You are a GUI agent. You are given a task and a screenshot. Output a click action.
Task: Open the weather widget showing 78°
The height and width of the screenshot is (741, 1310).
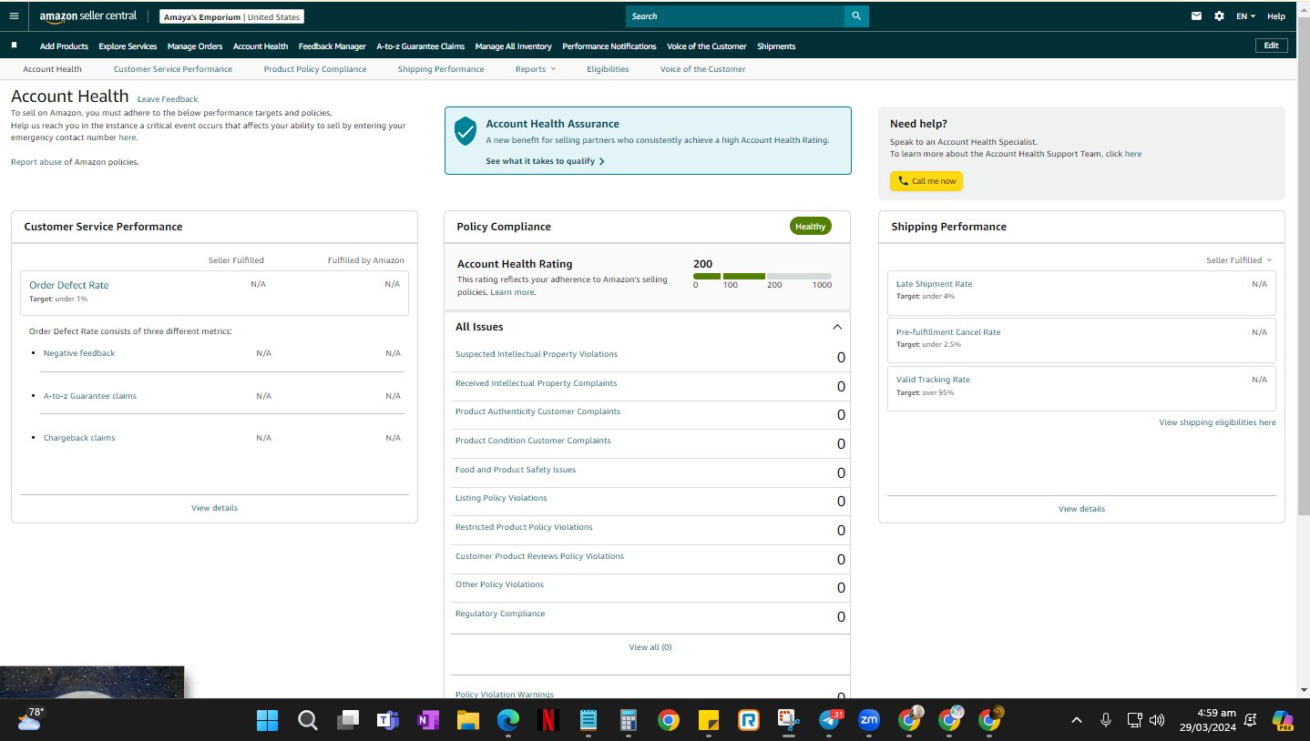(30, 719)
